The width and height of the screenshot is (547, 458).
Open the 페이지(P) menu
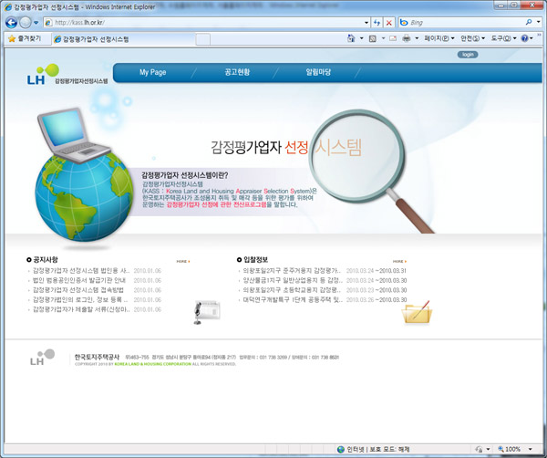(439, 38)
